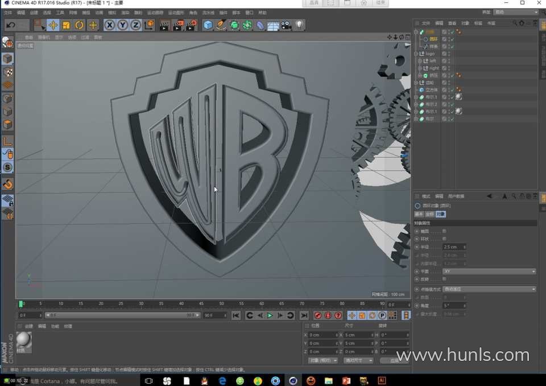546x386 pixels.
Task: Expand the left null in object tree
Action: point(420,61)
